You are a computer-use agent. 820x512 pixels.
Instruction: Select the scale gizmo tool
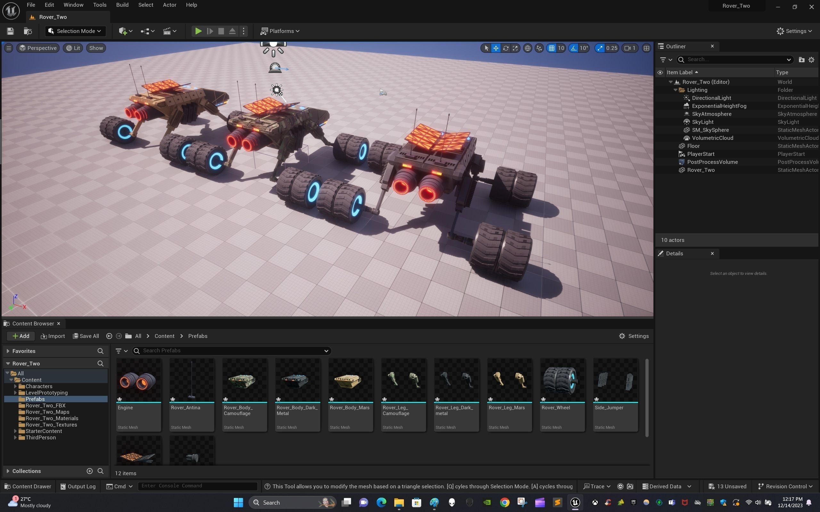515,48
